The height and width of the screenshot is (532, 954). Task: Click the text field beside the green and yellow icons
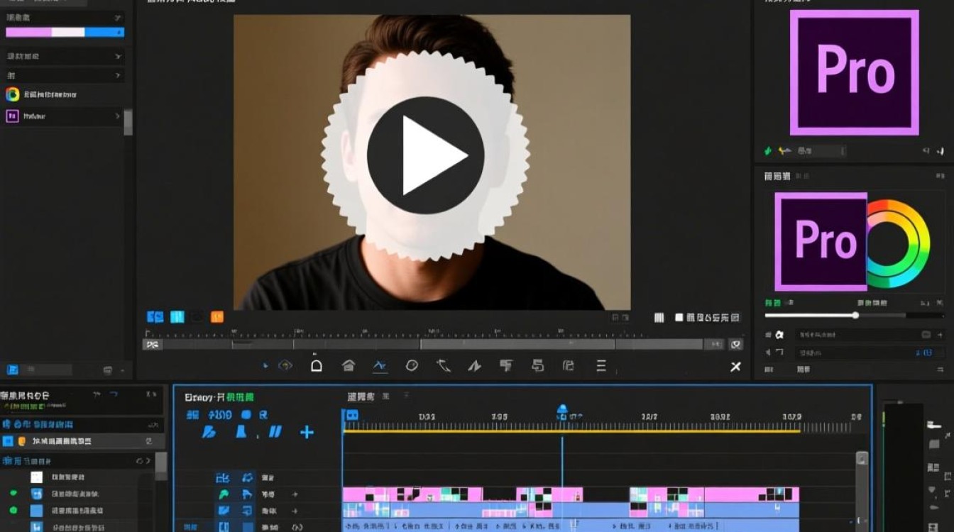pyautogui.click(x=821, y=151)
